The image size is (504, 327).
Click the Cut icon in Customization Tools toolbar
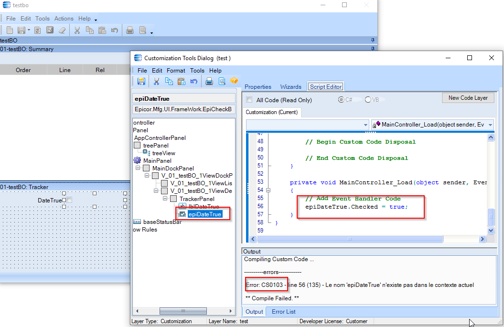pyautogui.click(x=157, y=81)
